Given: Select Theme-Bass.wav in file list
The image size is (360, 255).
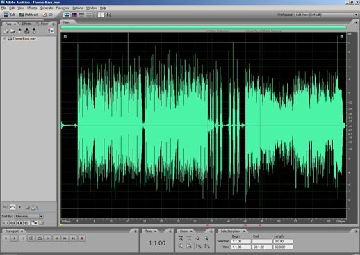Looking at the screenshot, I should pyautogui.click(x=24, y=39).
